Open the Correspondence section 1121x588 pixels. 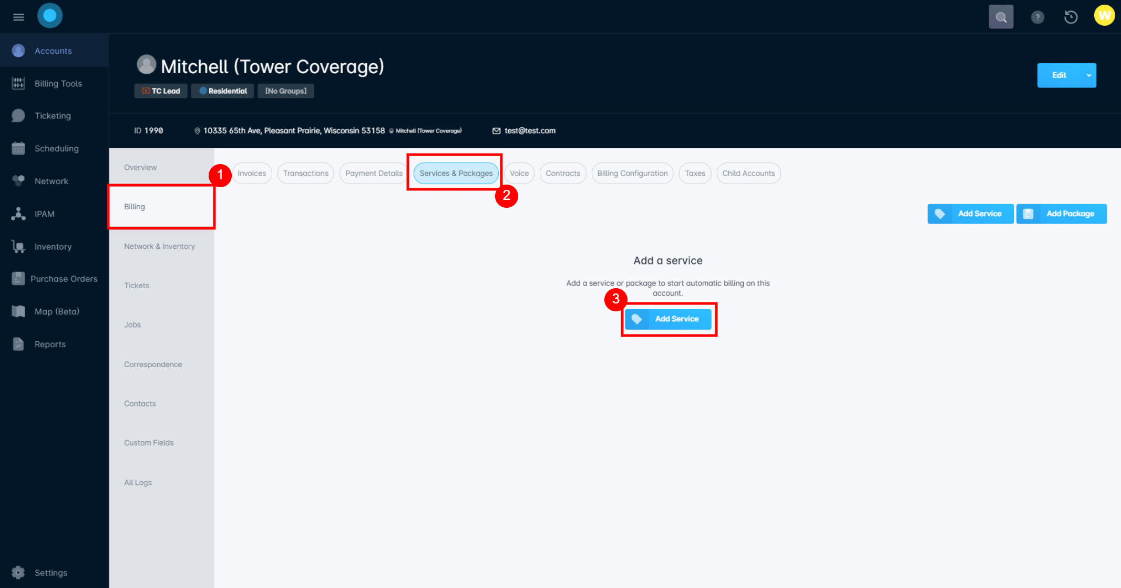(x=162, y=364)
